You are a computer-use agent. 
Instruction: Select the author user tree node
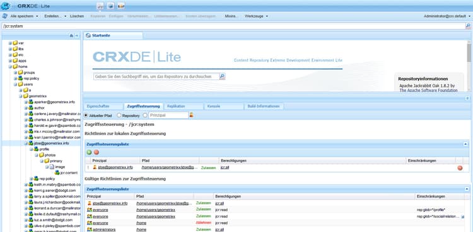point(39,108)
